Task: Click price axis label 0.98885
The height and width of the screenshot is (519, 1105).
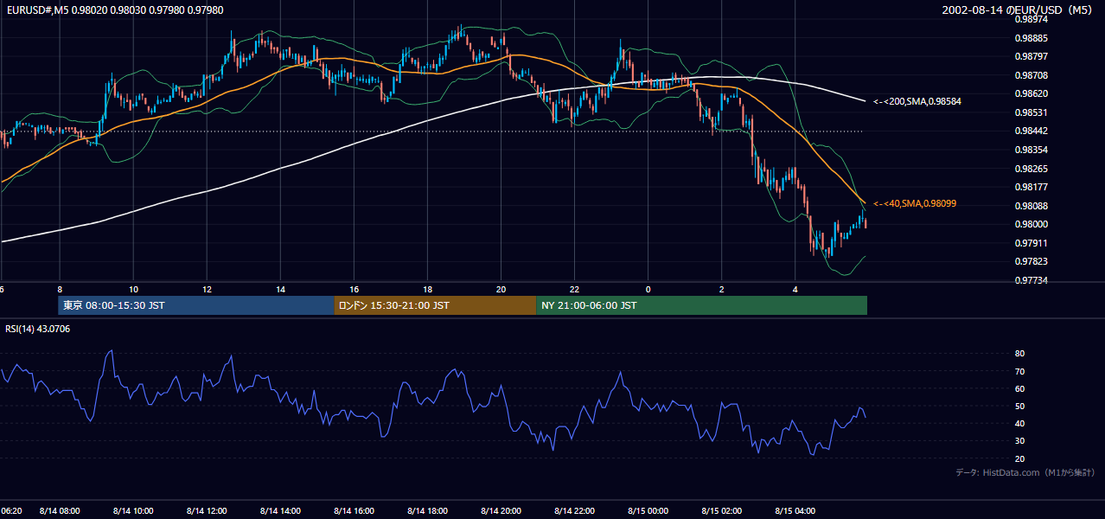Action: click(1031, 38)
